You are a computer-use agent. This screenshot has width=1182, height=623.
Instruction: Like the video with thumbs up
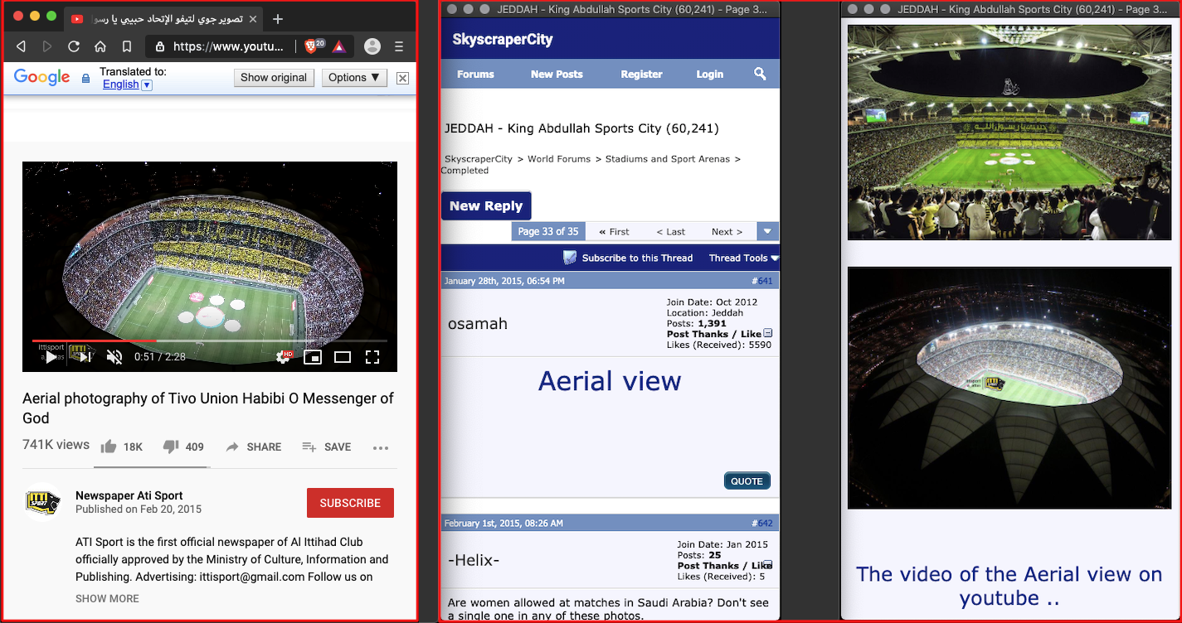(121, 447)
